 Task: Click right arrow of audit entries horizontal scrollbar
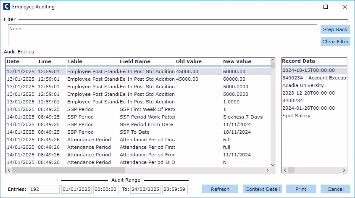[x=267, y=170]
